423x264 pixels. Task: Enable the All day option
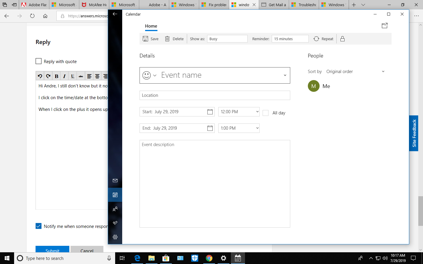tap(266, 113)
